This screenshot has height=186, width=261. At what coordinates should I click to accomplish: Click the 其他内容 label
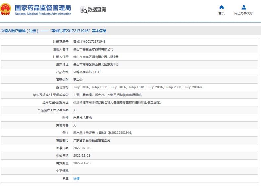[62, 125]
